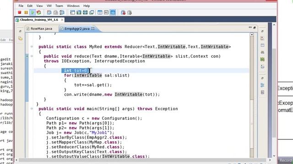Click the highlighted console view toolbar icon

(x=113, y=12)
